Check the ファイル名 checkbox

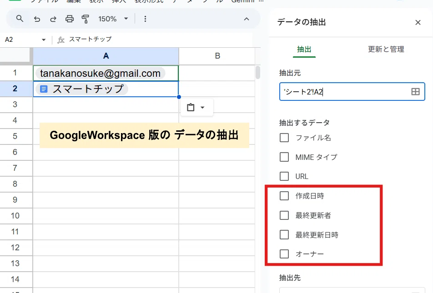[x=284, y=138]
